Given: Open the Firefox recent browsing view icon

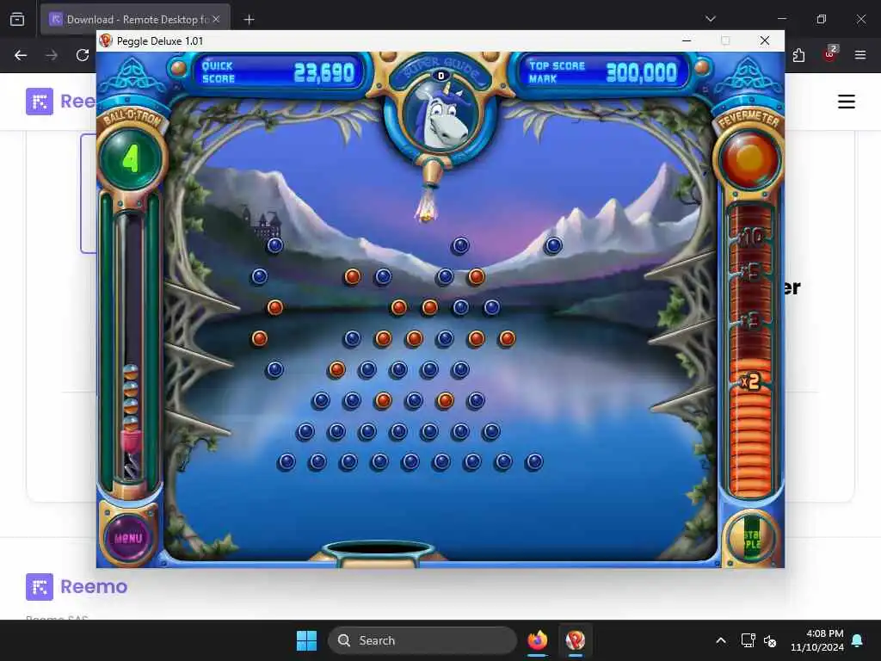Looking at the screenshot, I should point(17,19).
